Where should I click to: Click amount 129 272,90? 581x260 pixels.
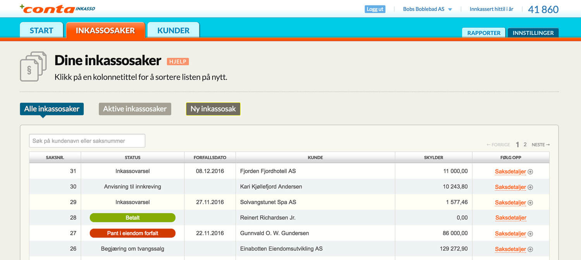click(x=454, y=248)
